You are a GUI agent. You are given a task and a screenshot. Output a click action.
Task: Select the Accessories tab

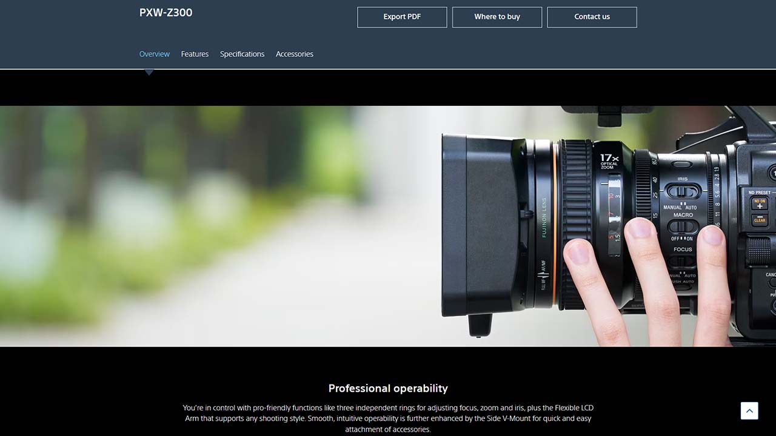(295, 54)
